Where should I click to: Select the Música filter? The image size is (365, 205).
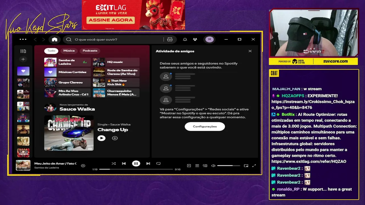click(x=69, y=51)
